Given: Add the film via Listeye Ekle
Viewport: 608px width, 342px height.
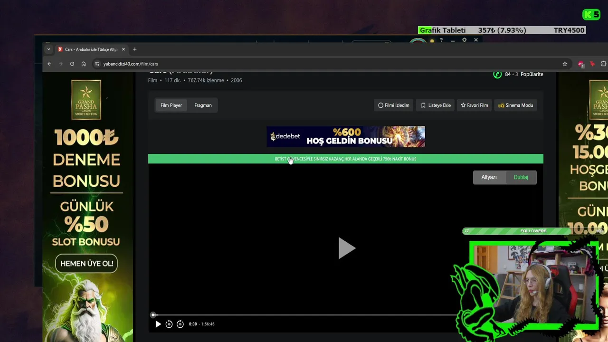Looking at the screenshot, I should pyautogui.click(x=436, y=105).
